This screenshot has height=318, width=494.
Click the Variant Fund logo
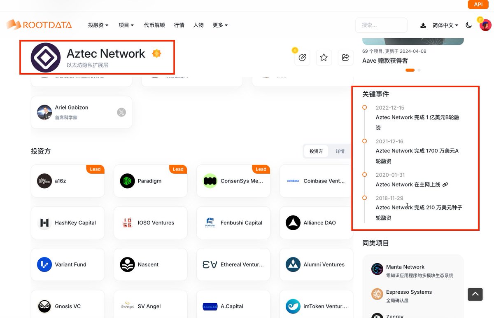tap(44, 264)
